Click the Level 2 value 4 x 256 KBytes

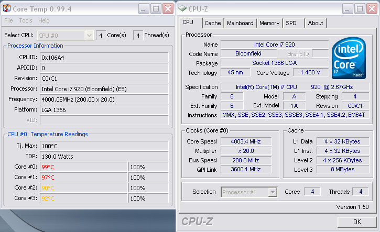(x=343, y=160)
